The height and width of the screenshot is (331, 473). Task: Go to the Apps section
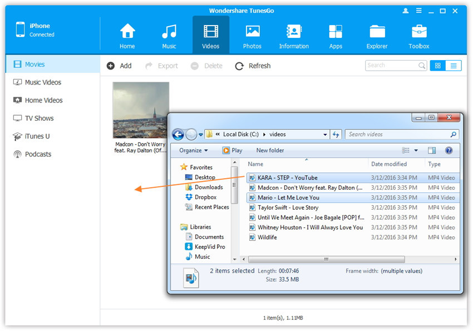point(336,31)
